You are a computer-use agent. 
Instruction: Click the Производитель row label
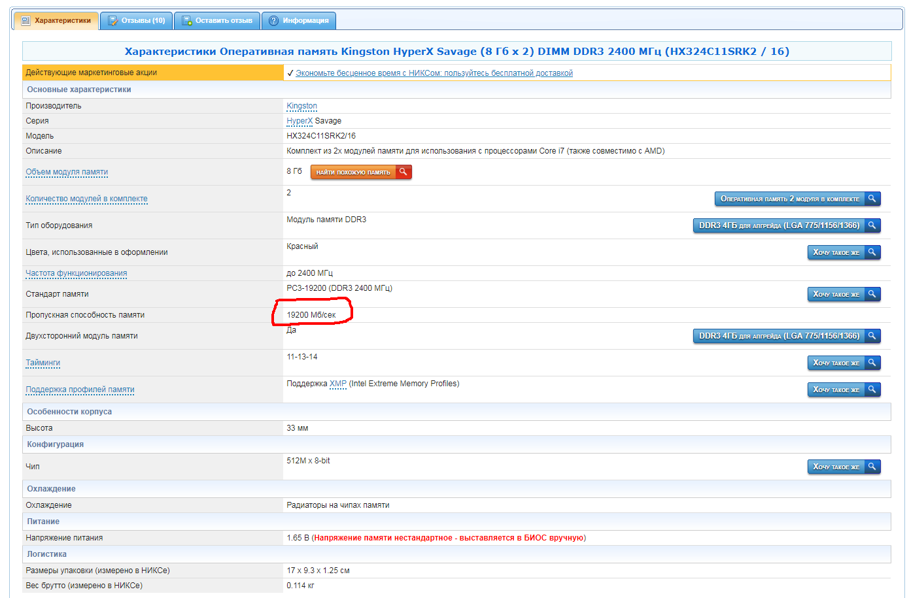(54, 106)
